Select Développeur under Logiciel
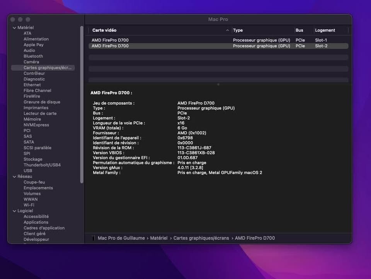The image size is (371, 279). click(36, 239)
